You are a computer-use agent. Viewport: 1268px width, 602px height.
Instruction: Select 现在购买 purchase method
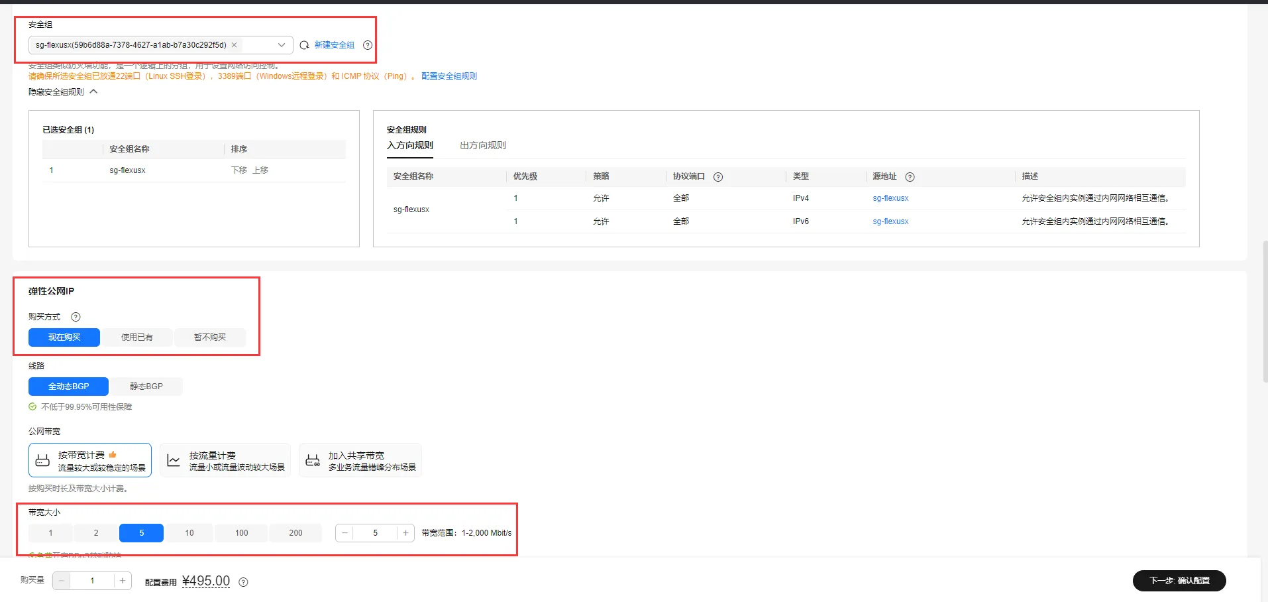[64, 337]
